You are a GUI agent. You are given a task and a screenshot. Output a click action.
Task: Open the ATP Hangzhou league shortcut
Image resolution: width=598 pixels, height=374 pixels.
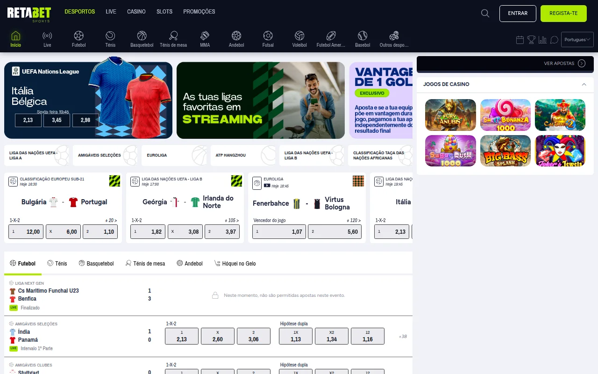click(243, 155)
